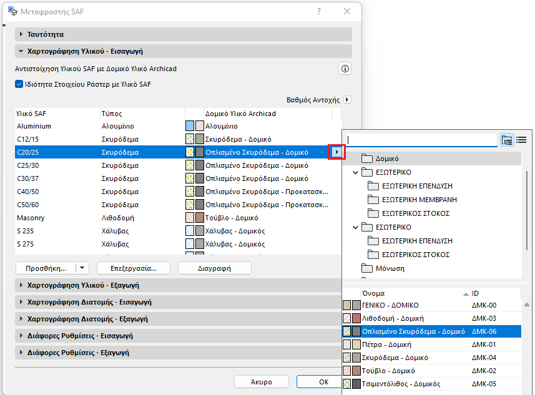Click the brown color swatch for Masonry row
This screenshot has width=535, height=395.
[x=200, y=218]
